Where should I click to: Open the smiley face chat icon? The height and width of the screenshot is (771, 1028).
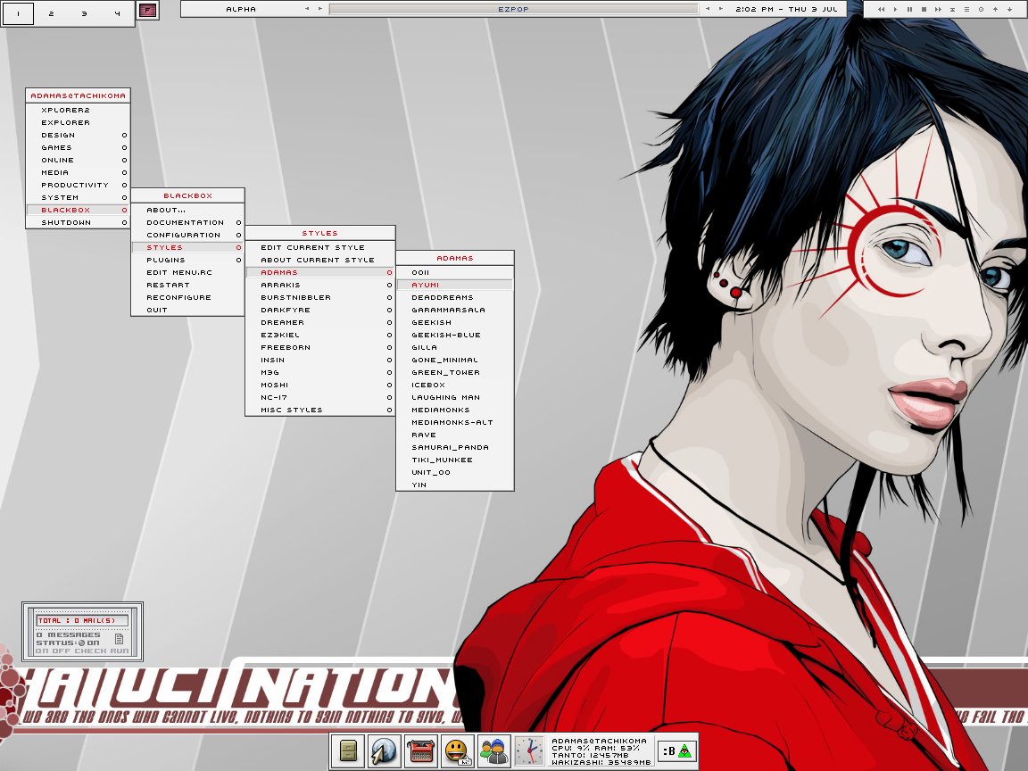[456, 750]
